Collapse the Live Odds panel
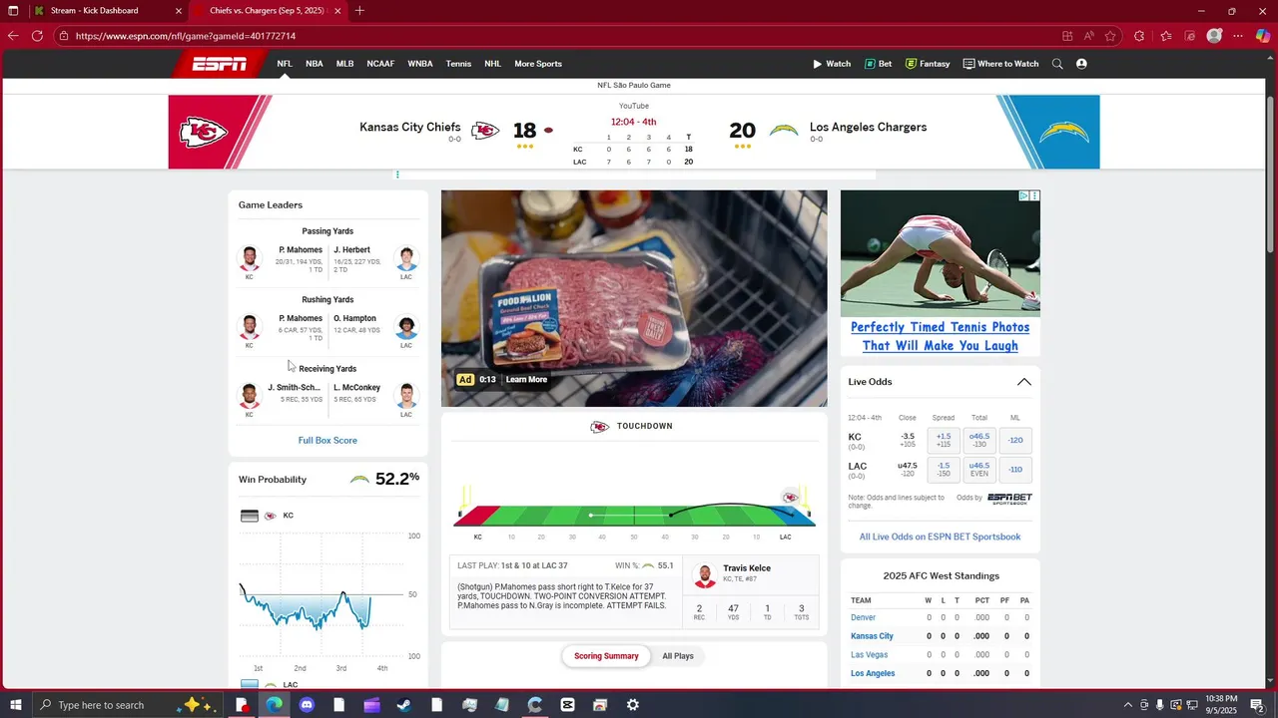This screenshot has width=1278, height=718. click(1023, 382)
